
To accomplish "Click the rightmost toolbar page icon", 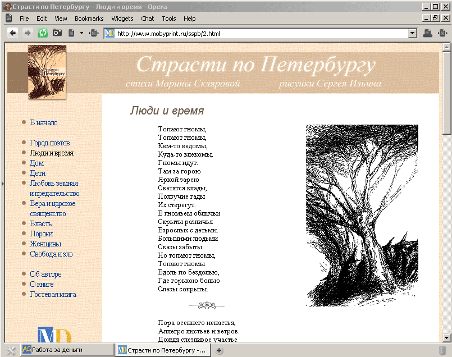I will click(442, 34).
